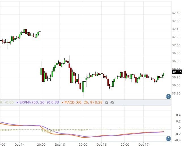Click the 0.4 MACD axis label
This screenshot has width=187, height=146.
pyautogui.click(x=178, y=115)
